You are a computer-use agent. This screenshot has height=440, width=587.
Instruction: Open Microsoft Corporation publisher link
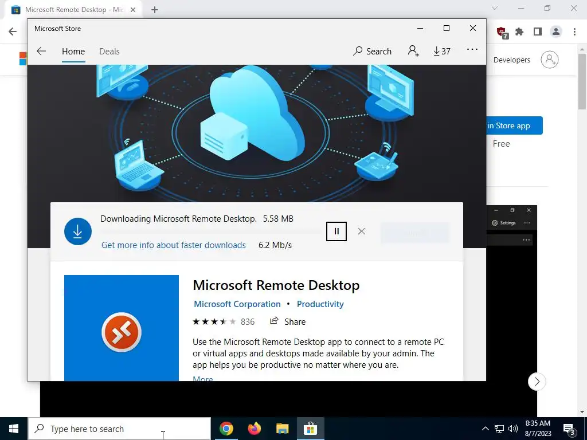pyautogui.click(x=237, y=304)
